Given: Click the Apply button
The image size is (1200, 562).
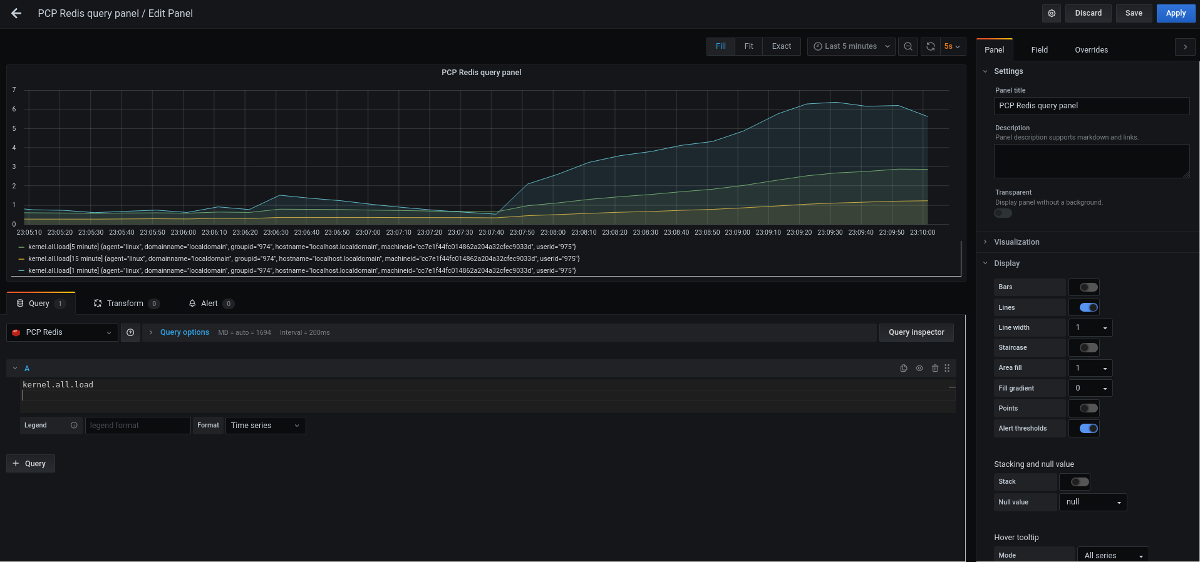Looking at the screenshot, I should (1176, 13).
